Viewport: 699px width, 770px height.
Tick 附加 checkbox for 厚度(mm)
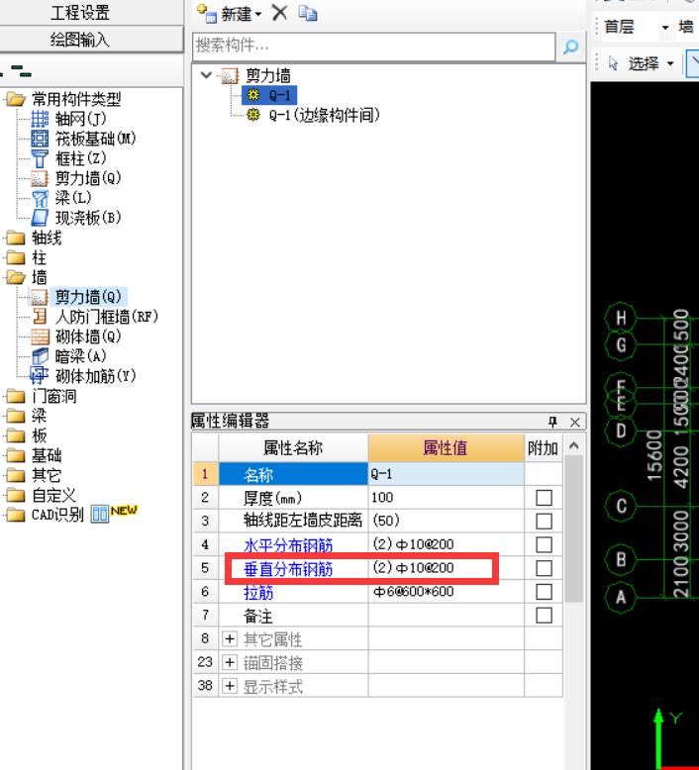click(x=544, y=498)
